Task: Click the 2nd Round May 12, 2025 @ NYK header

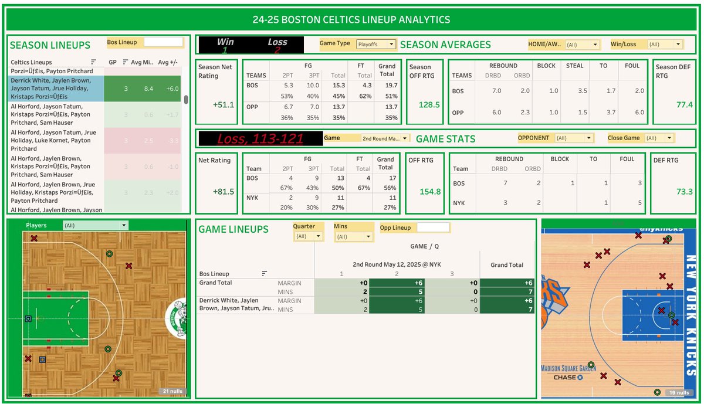Action: coord(397,264)
